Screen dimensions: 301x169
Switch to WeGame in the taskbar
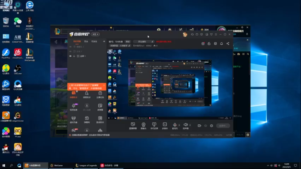pos(61,165)
